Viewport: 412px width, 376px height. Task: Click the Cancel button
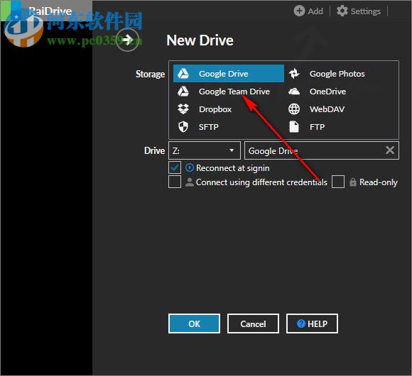pos(253,324)
